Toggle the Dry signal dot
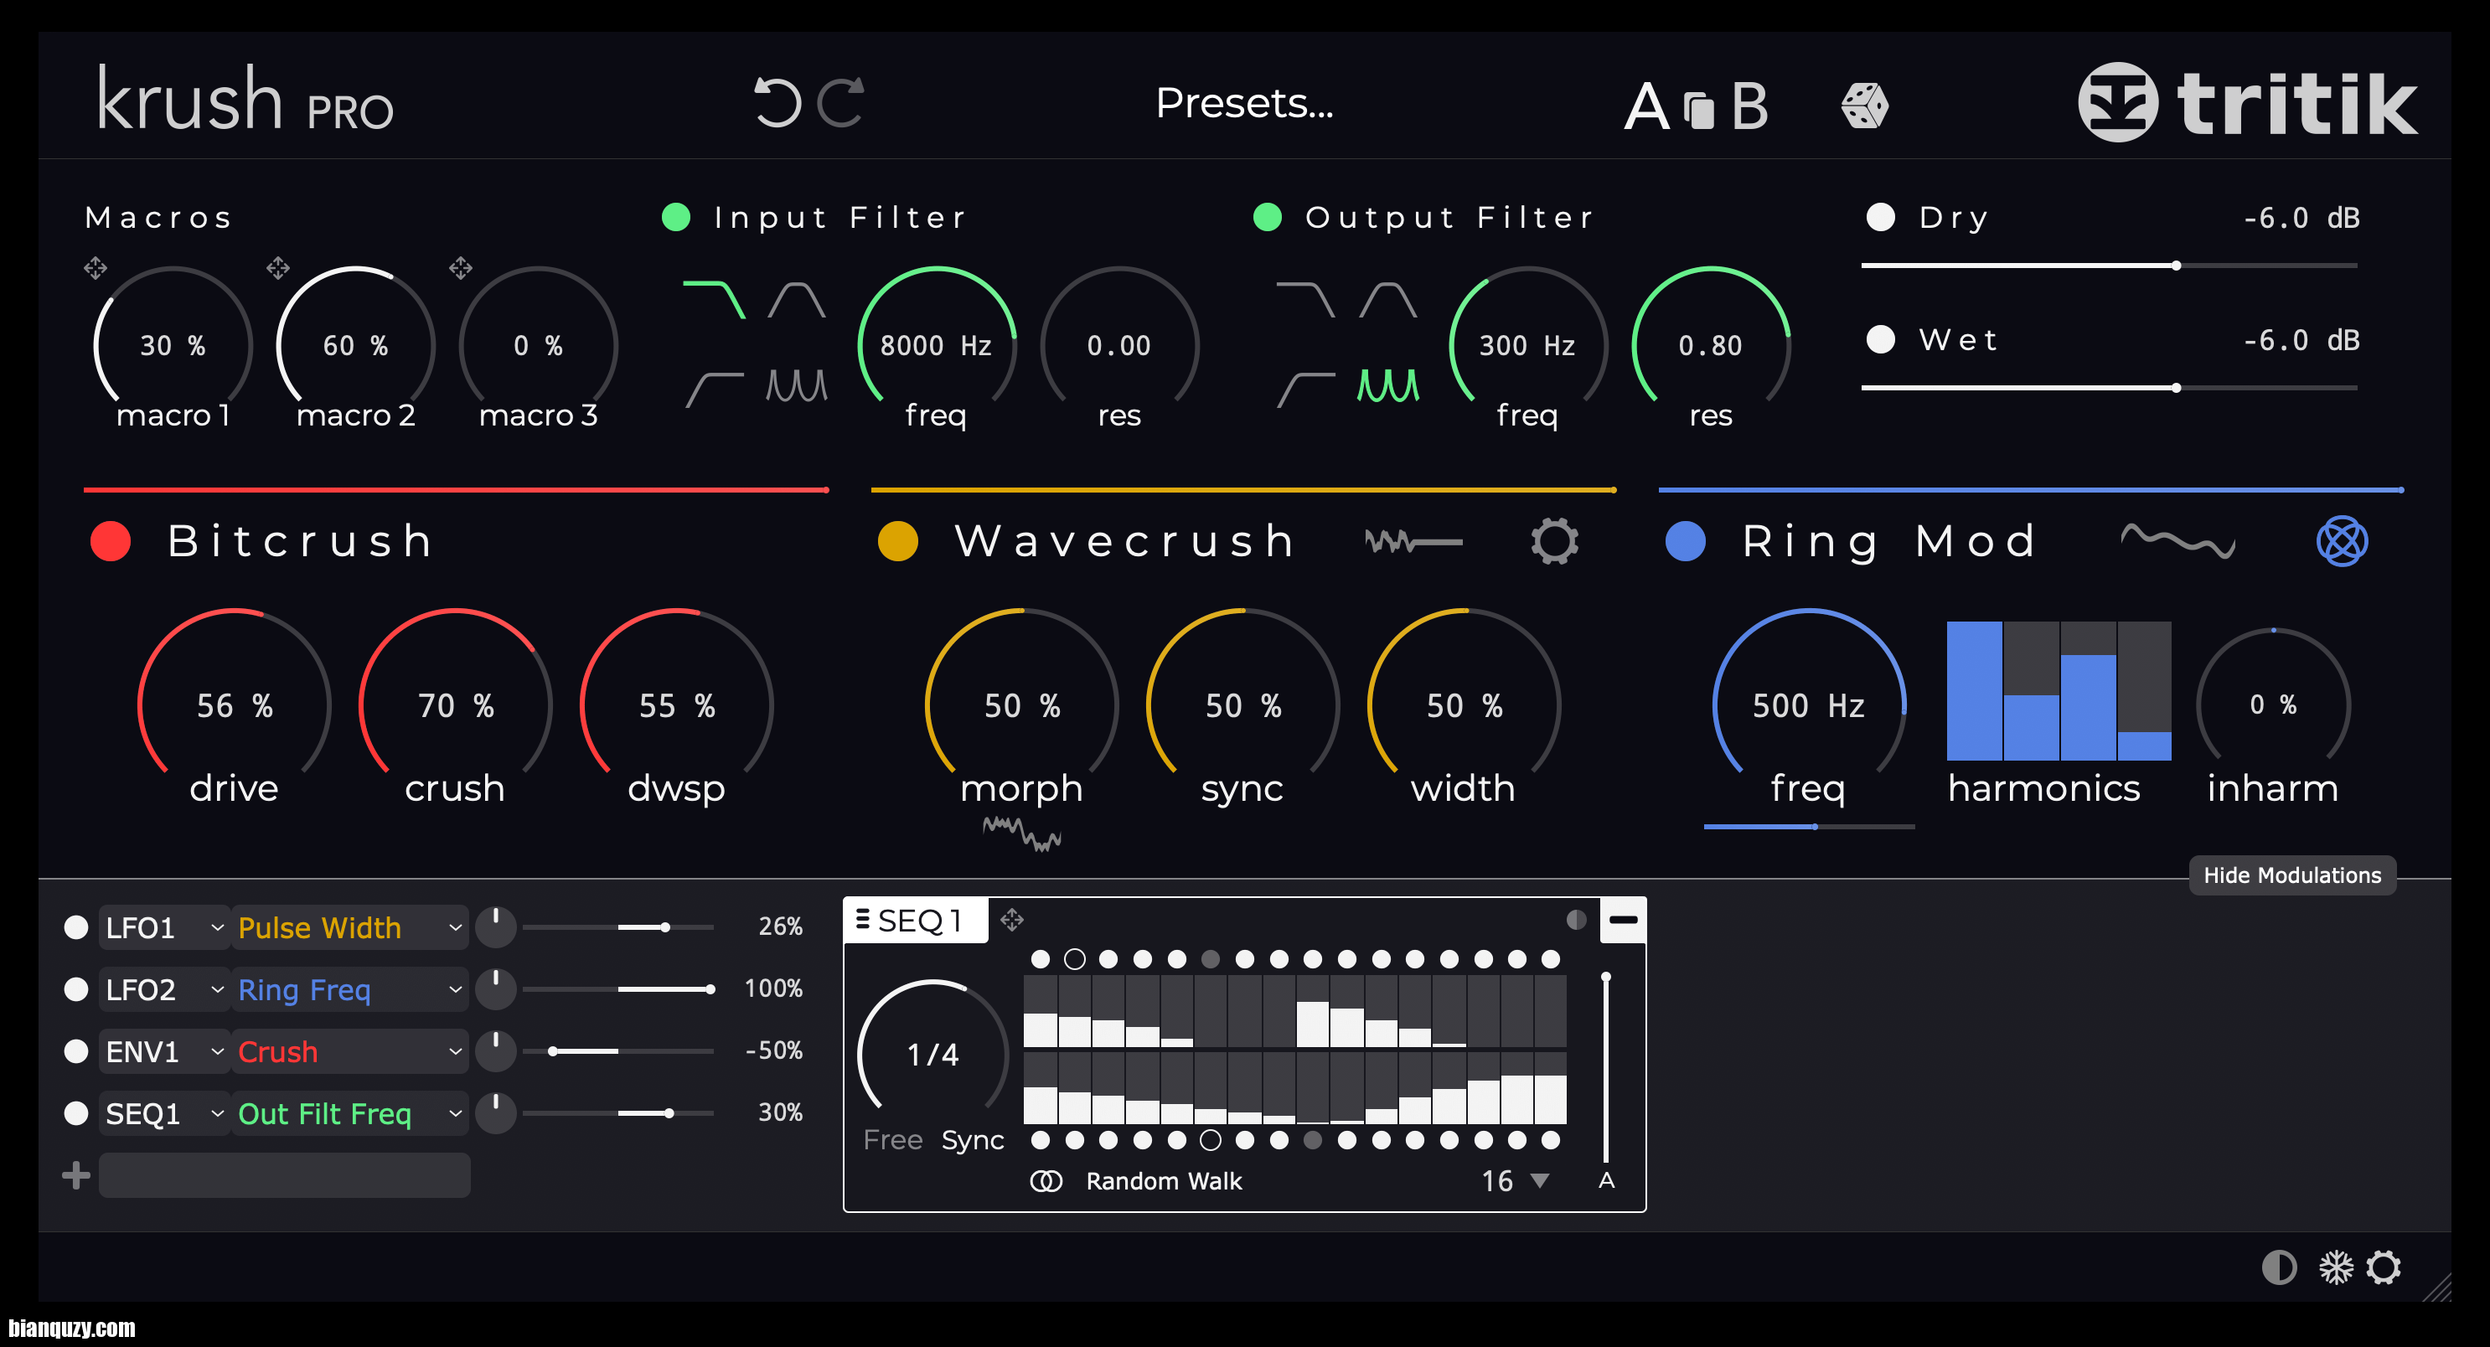Screen dimensions: 2490x1347 1880,216
